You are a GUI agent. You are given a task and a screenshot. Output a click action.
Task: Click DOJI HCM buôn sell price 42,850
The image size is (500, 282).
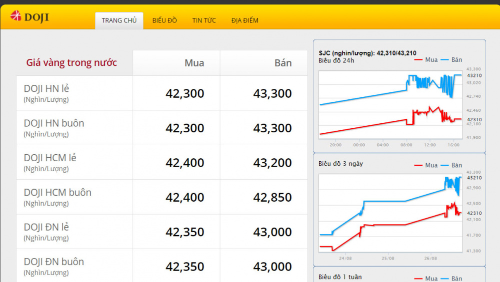coord(272,198)
